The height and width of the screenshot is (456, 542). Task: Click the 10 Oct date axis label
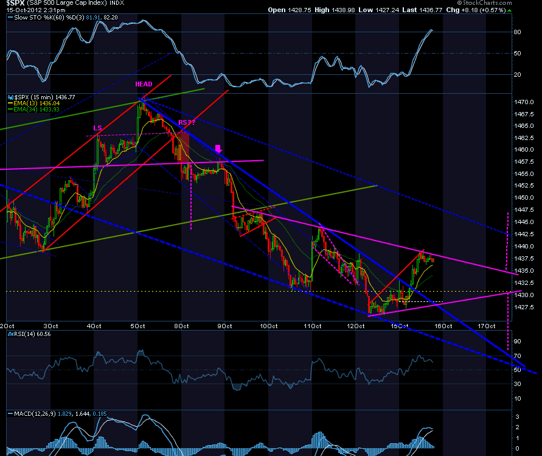269,326
